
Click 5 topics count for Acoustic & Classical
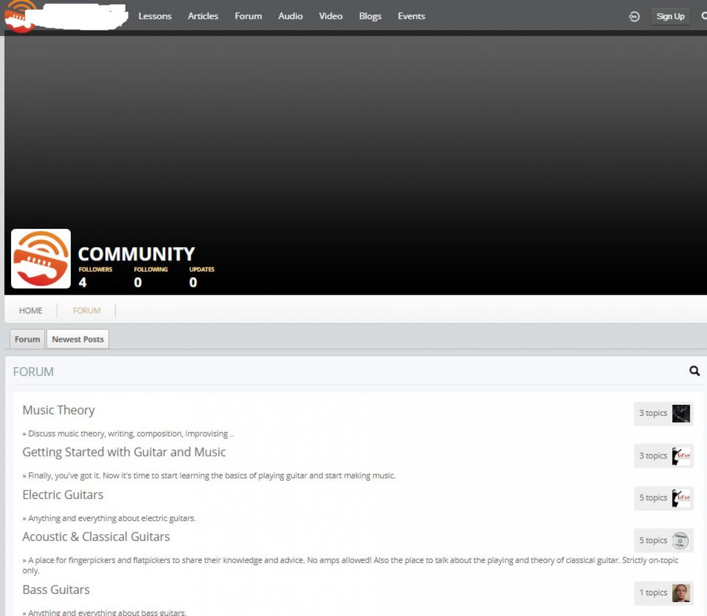pos(653,540)
